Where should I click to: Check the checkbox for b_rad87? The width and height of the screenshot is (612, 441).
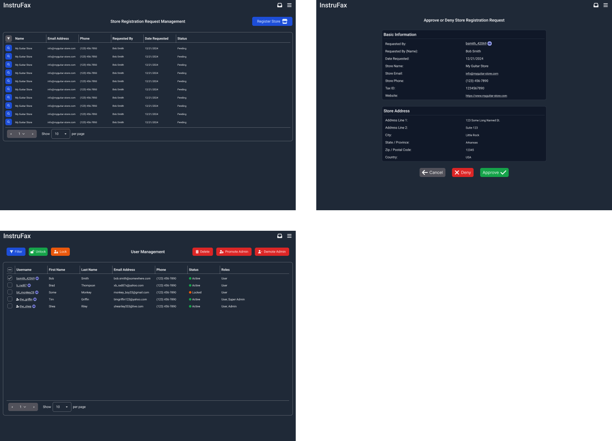(9, 285)
